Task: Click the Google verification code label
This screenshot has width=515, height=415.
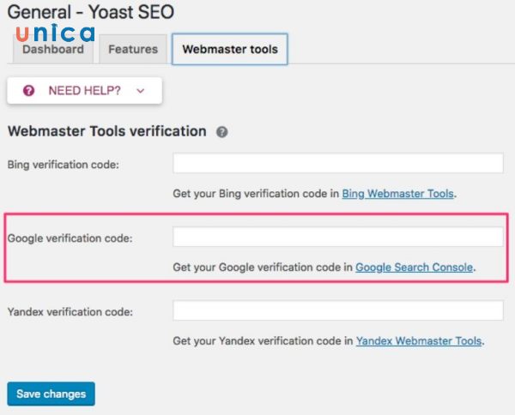Action: pyautogui.click(x=70, y=238)
